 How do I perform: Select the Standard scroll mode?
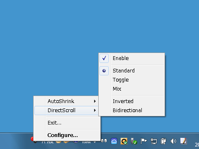(131, 71)
